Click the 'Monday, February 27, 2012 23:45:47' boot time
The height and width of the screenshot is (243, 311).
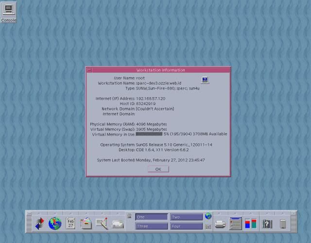(171, 160)
